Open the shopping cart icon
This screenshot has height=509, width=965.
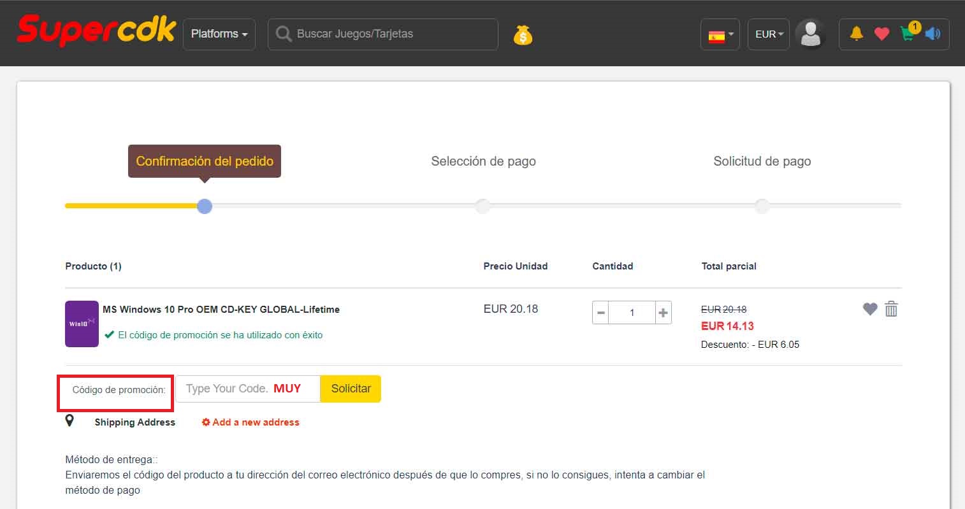[x=908, y=34]
